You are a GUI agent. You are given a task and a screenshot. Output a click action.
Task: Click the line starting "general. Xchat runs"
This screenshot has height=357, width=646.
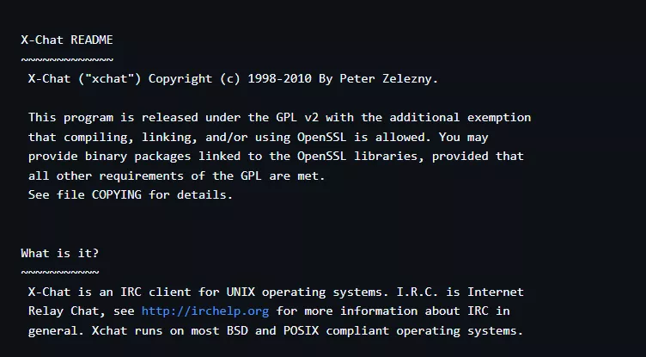click(x=275, y=331)
